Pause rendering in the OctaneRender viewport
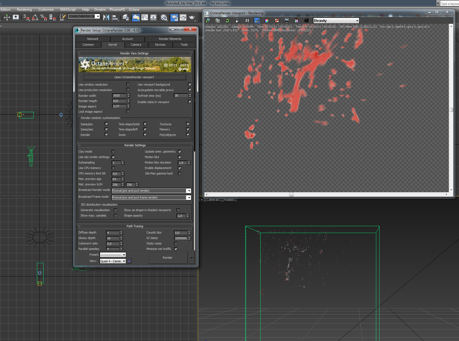The height and width of the screenshot is (341, 459). point(247,21)
